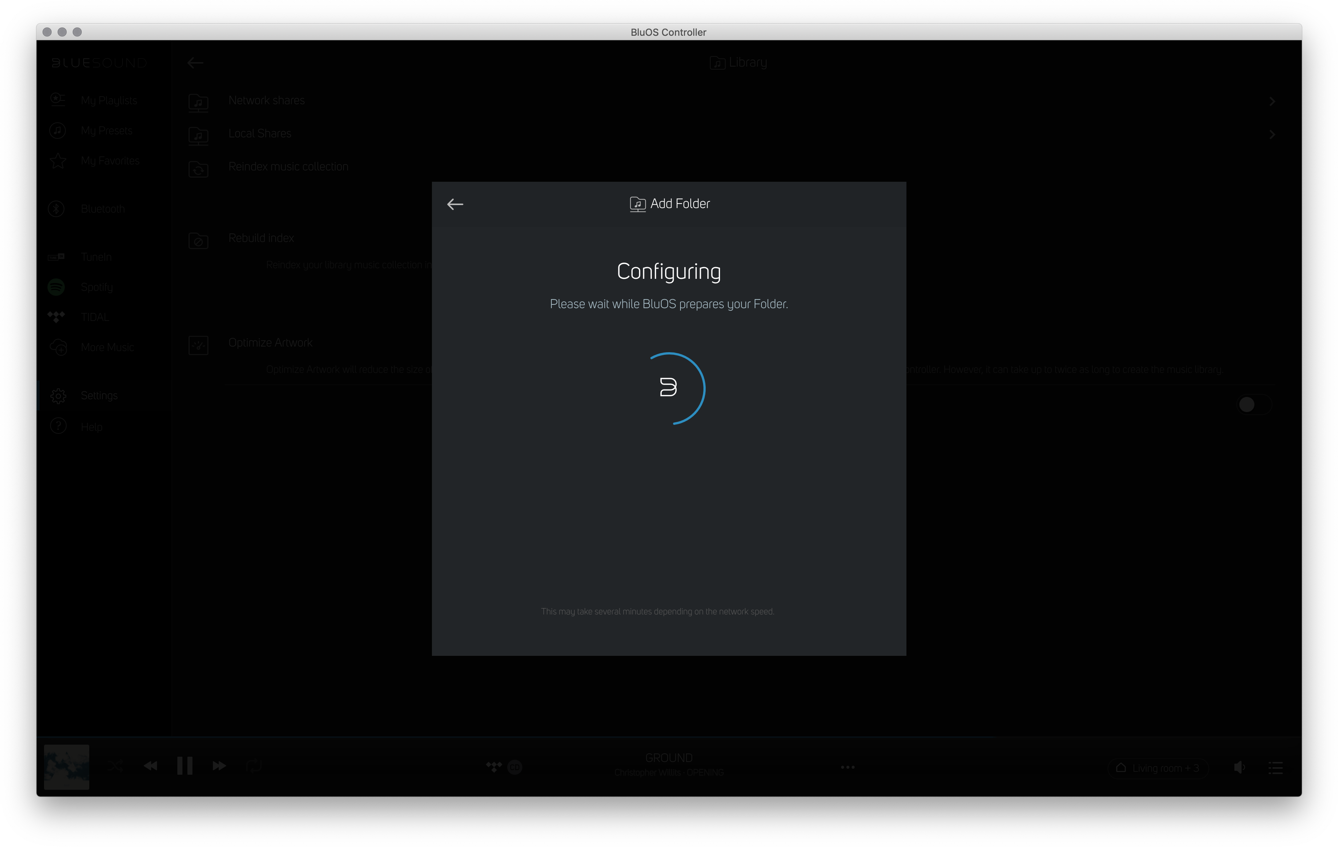
Task: Click the CD quality badge icon
Action: coord(515,767)
